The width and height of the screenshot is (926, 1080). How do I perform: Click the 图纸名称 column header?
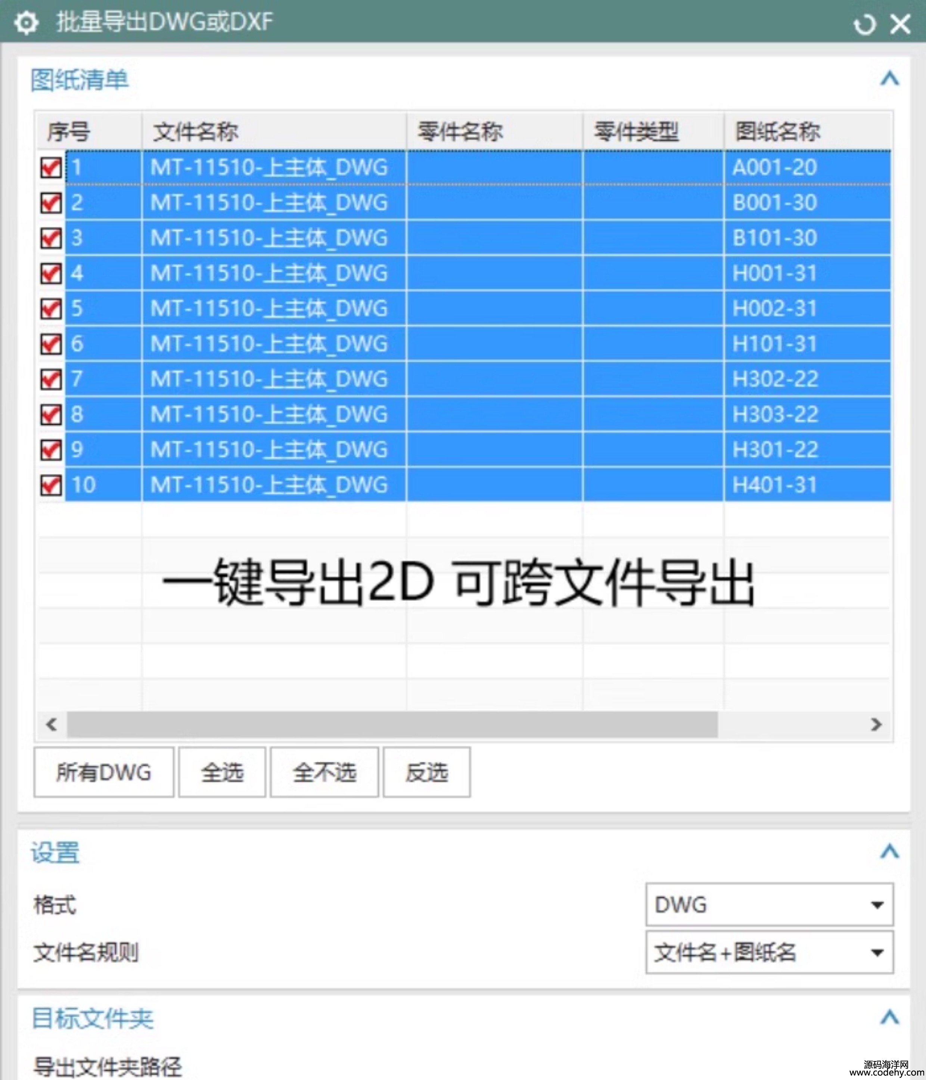(x=807, y=131)
